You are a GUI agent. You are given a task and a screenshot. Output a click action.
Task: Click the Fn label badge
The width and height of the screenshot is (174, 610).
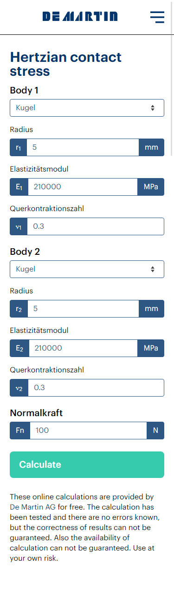coord(20,431)
